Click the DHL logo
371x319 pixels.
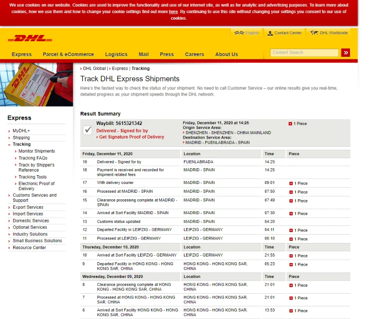tap(30, 38)
